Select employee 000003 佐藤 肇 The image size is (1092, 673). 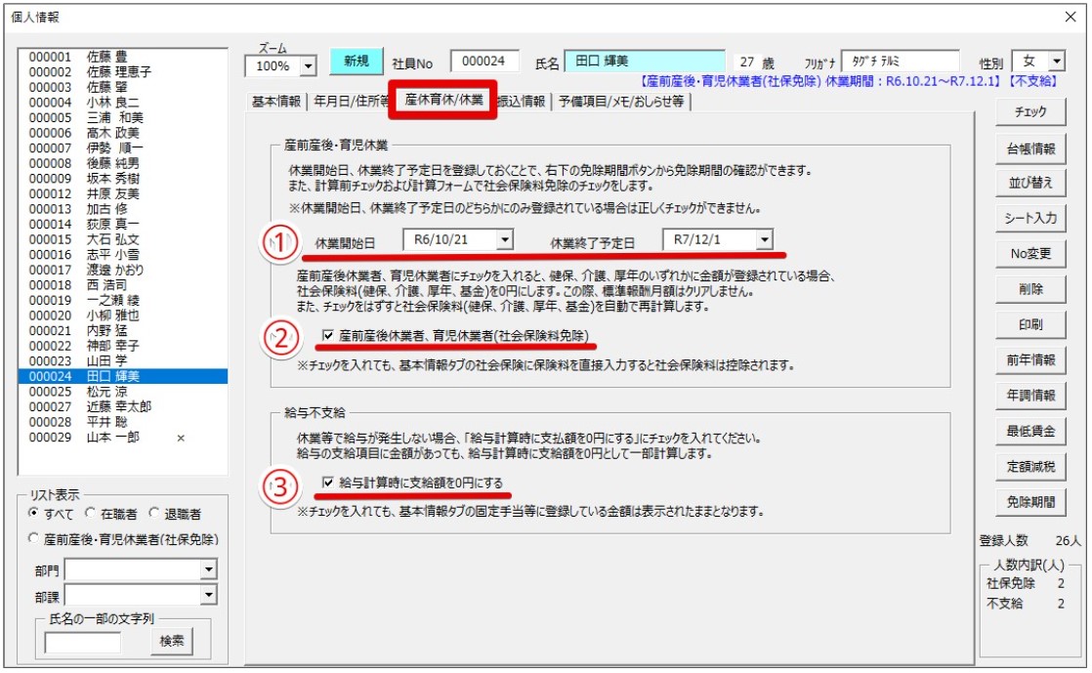[122, 87]
